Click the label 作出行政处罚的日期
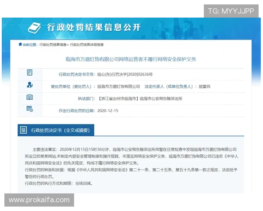The width and height of the screenshot is (263, 211). click(x=76, y=111)
